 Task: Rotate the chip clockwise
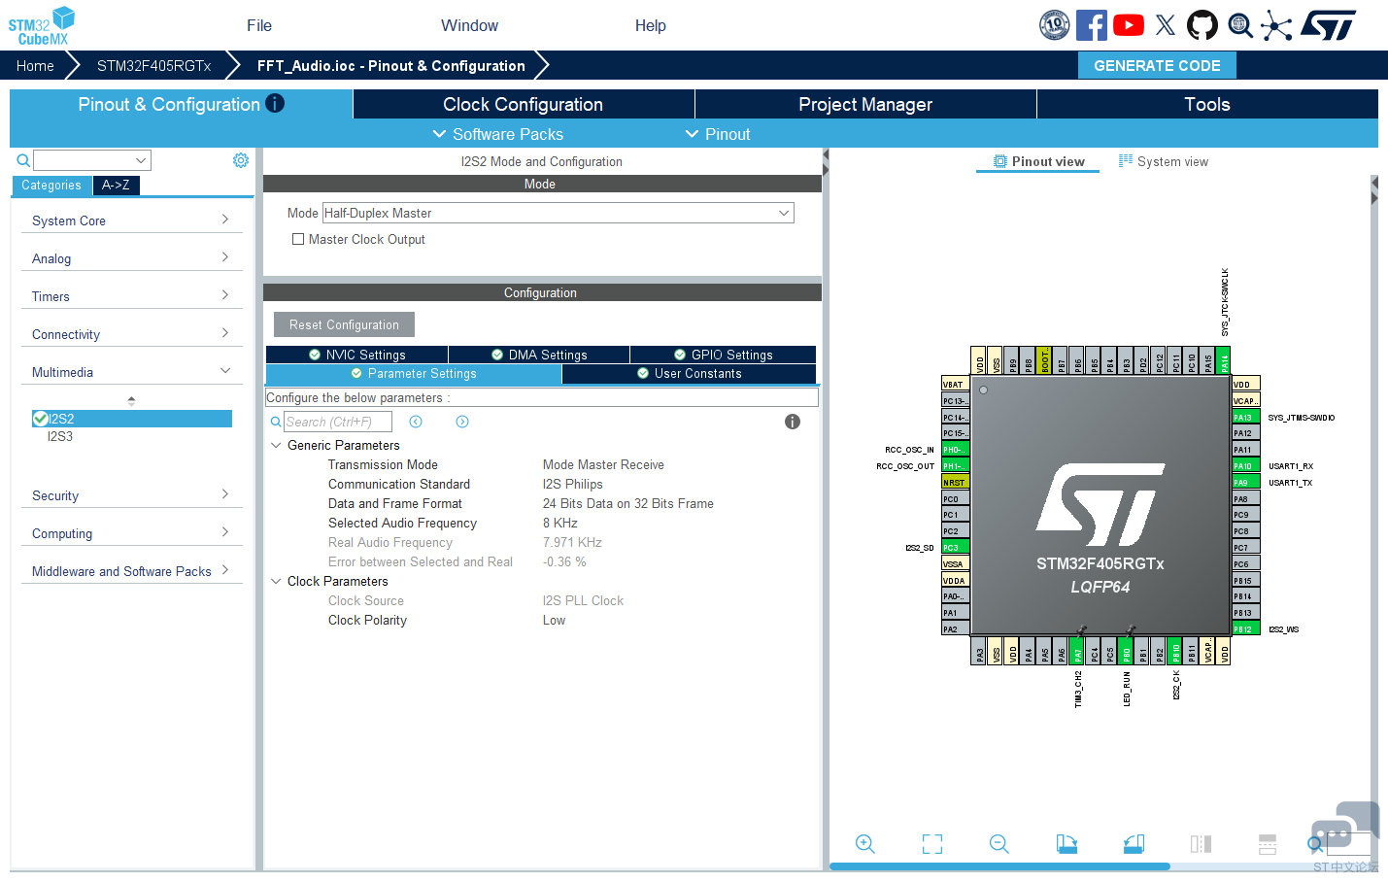pos(1066,844)
